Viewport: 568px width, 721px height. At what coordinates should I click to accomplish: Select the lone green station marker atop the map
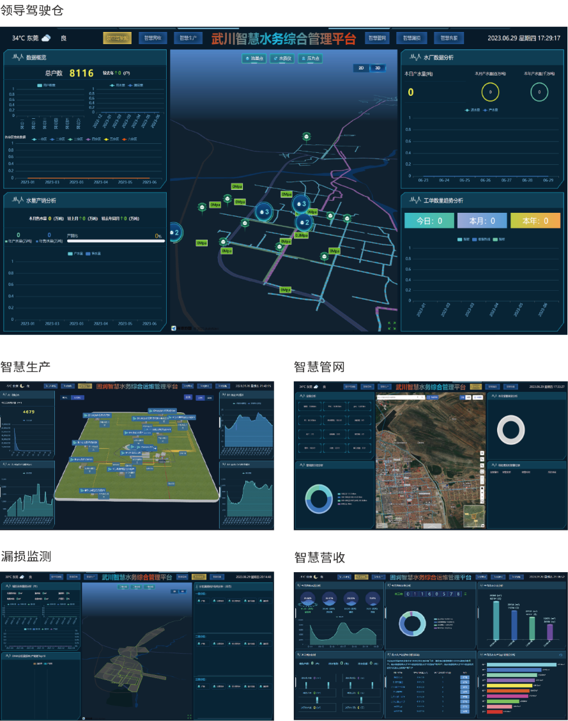pos(307,137)
